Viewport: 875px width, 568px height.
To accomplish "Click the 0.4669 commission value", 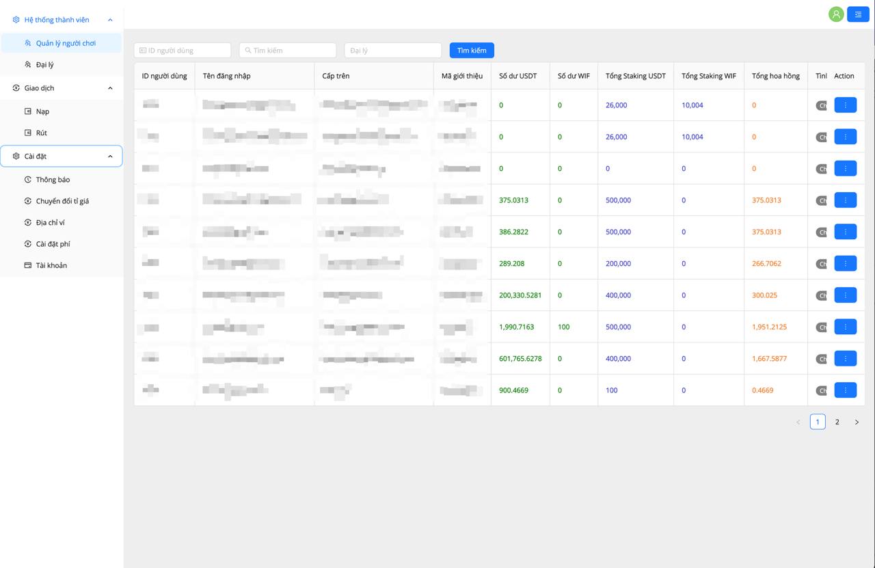I will pyautogui.click(x=762, y=390).
